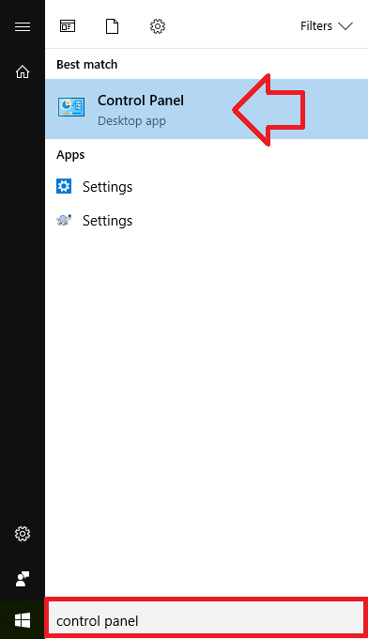Image resolution: width=368 pixels, height=639 pixels.
Task: Expand the hamburger menu in sidebar
Action: pyautogui.click(x=23, y=27)
